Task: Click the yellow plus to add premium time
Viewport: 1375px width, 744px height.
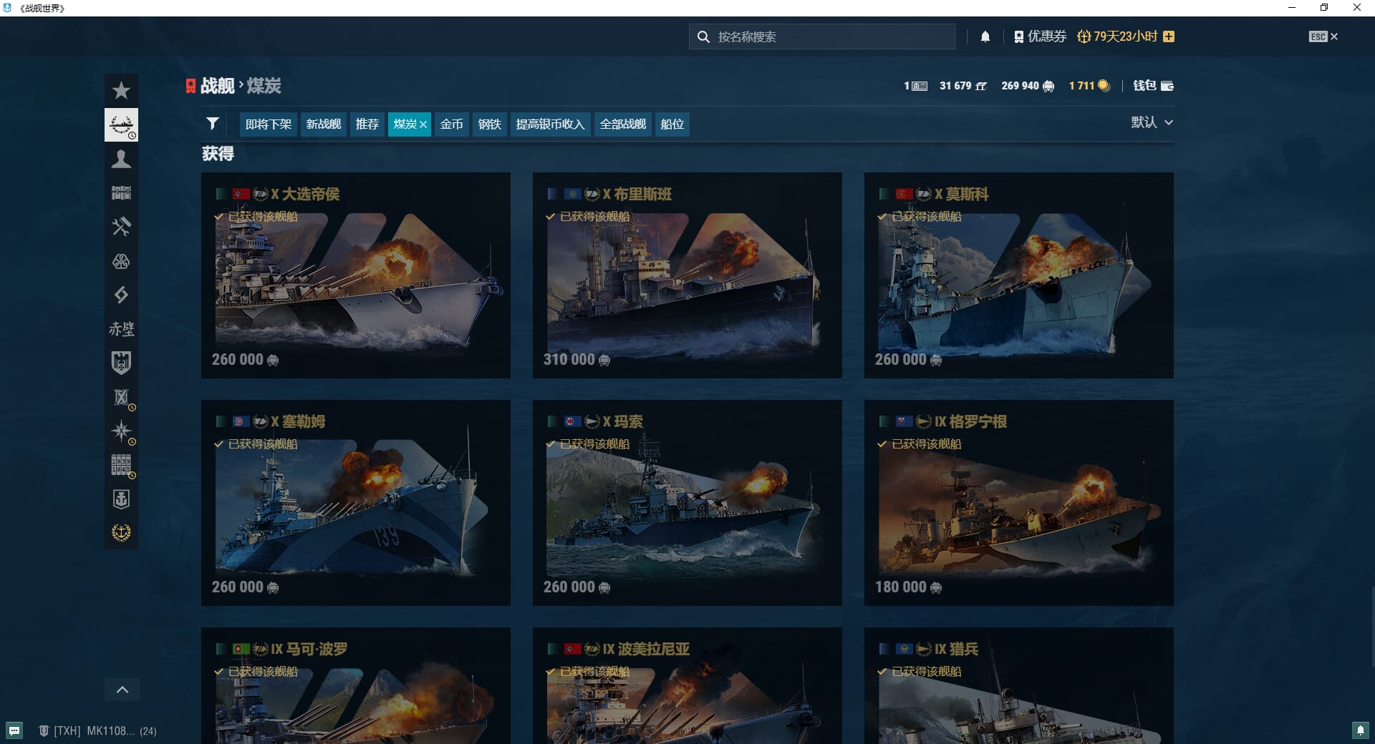Action: pos(1169,36)
